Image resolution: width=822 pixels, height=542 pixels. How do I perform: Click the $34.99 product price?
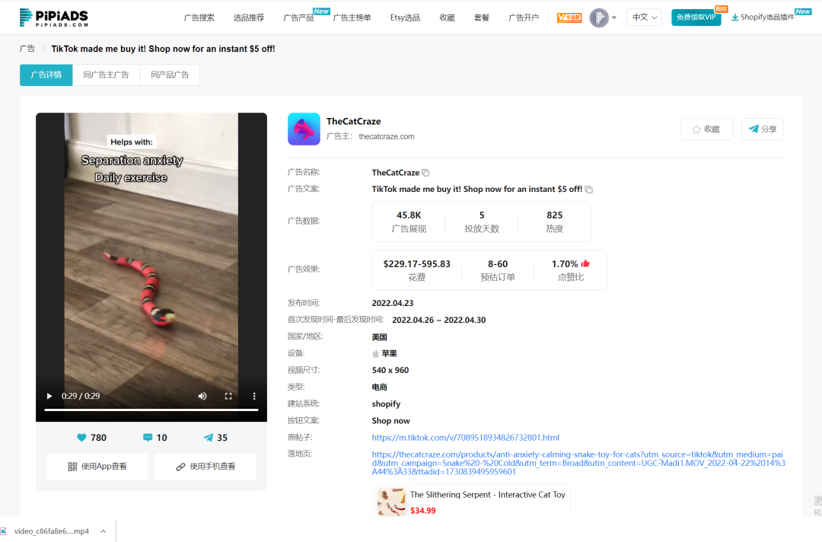[x=423, y=511]
